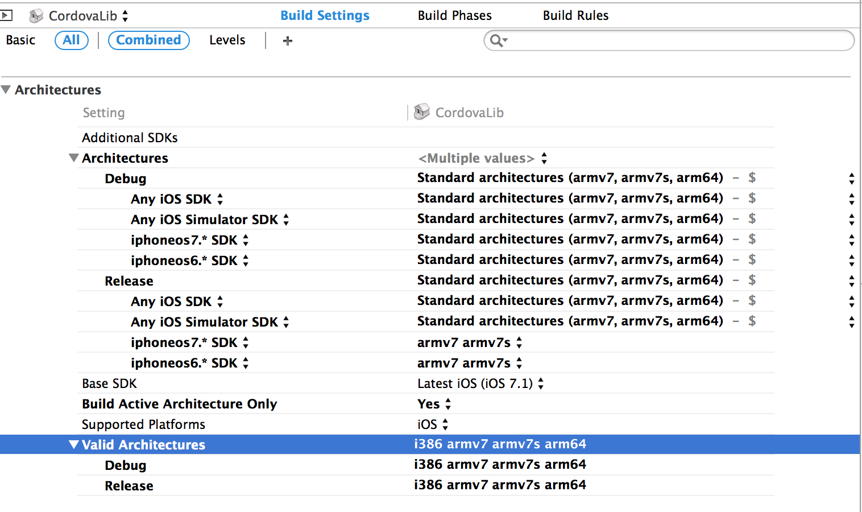Switch to Build Phases tab
Viewport: 862px width, 512px height.
454,15
